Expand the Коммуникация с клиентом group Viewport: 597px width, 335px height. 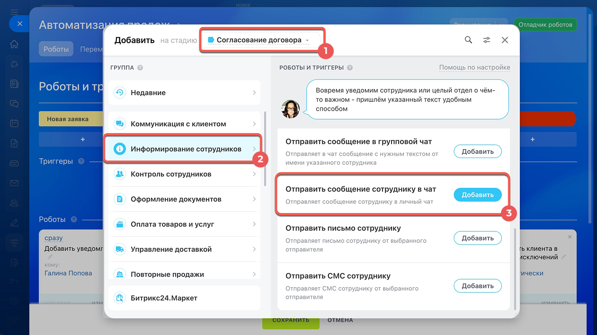pos(184,124)
